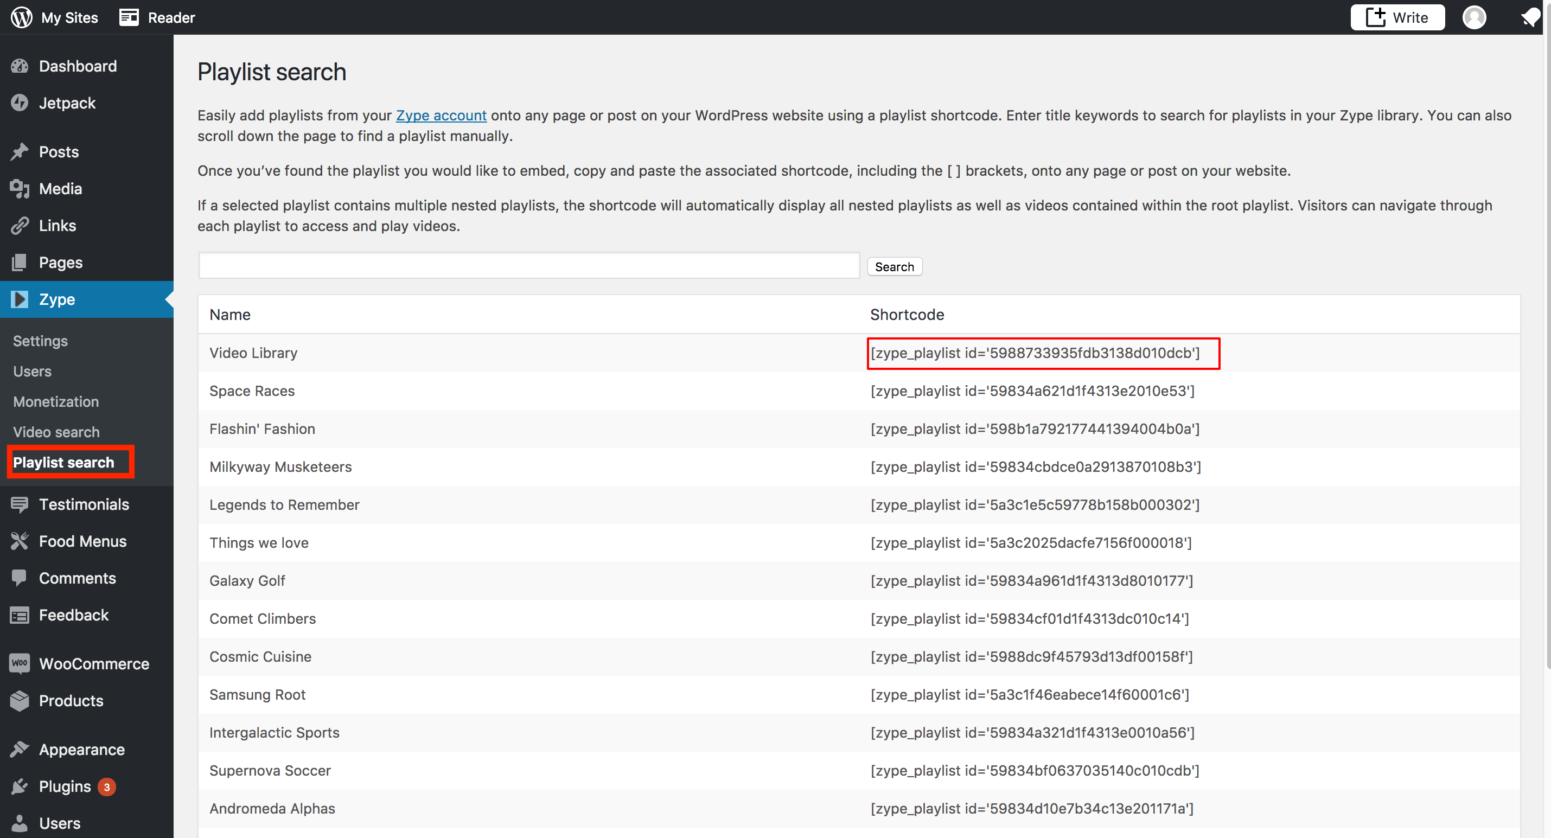Select Legends to Remember shortcode
The height and width of the screenshot is (838, 1551).
pos(1035,504)
